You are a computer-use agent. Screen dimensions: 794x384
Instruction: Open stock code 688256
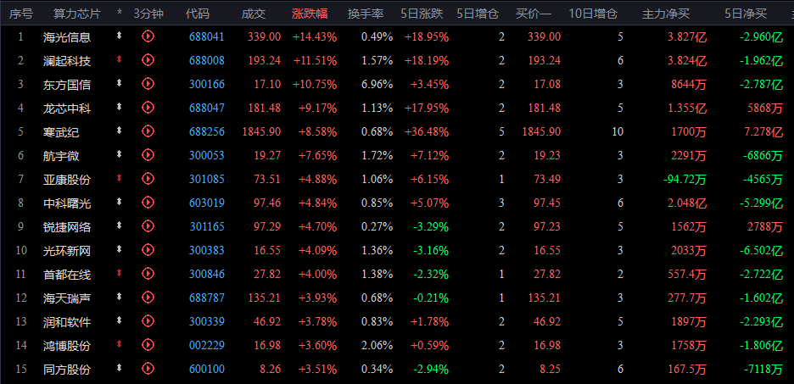pos(207,132)
